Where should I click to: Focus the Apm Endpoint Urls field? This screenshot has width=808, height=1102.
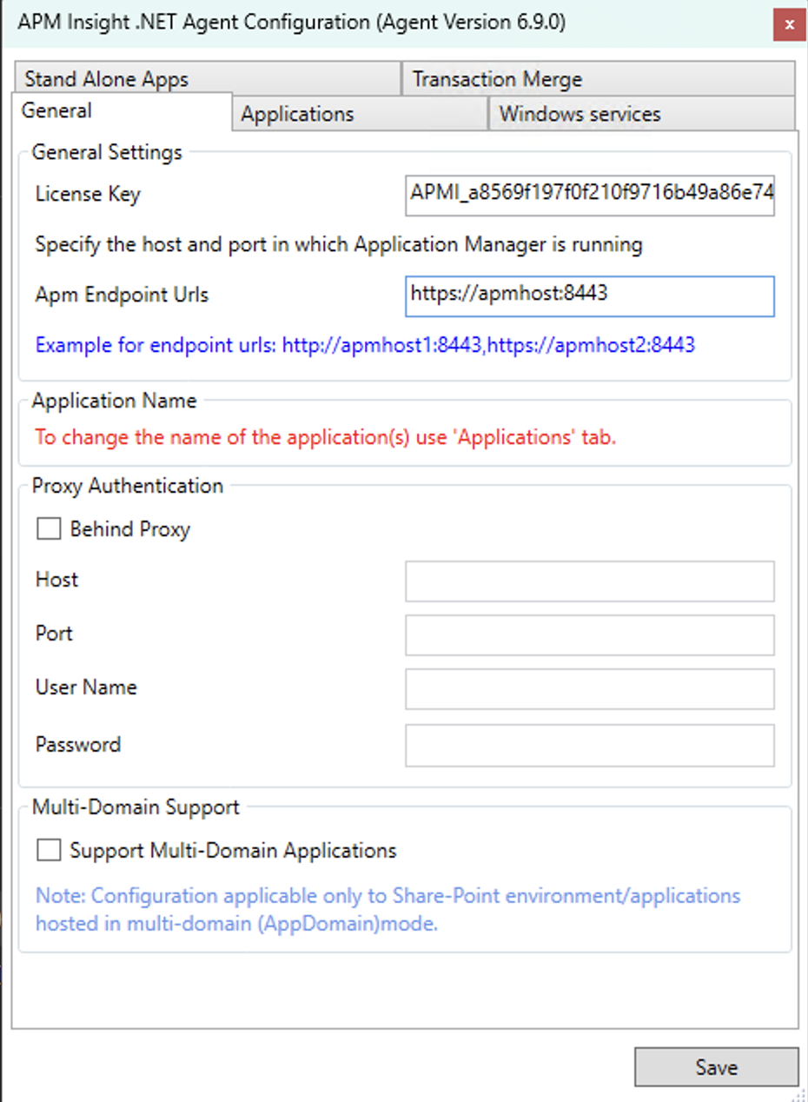click(x=589, y=295)
